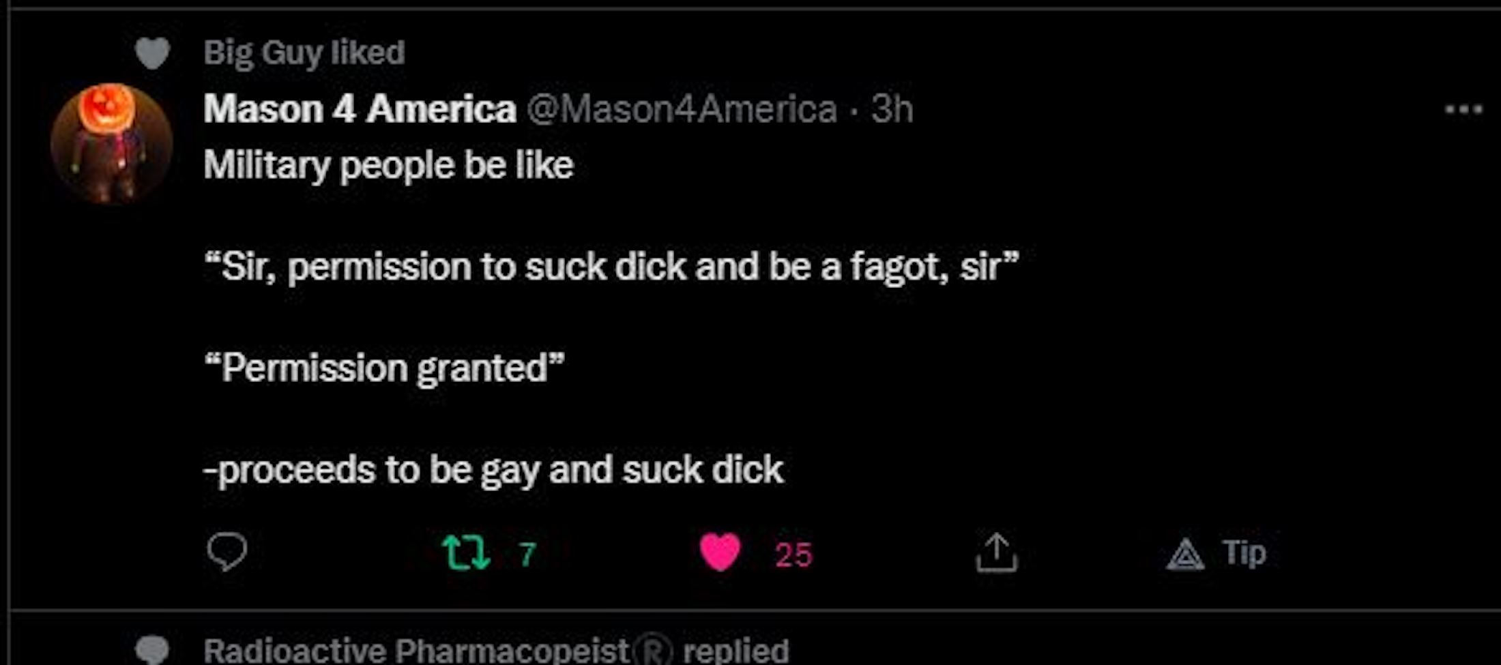Open Radioactive Pharmacopeist replied link
Screen dimensions: 1501x665
tap(496, 650)
